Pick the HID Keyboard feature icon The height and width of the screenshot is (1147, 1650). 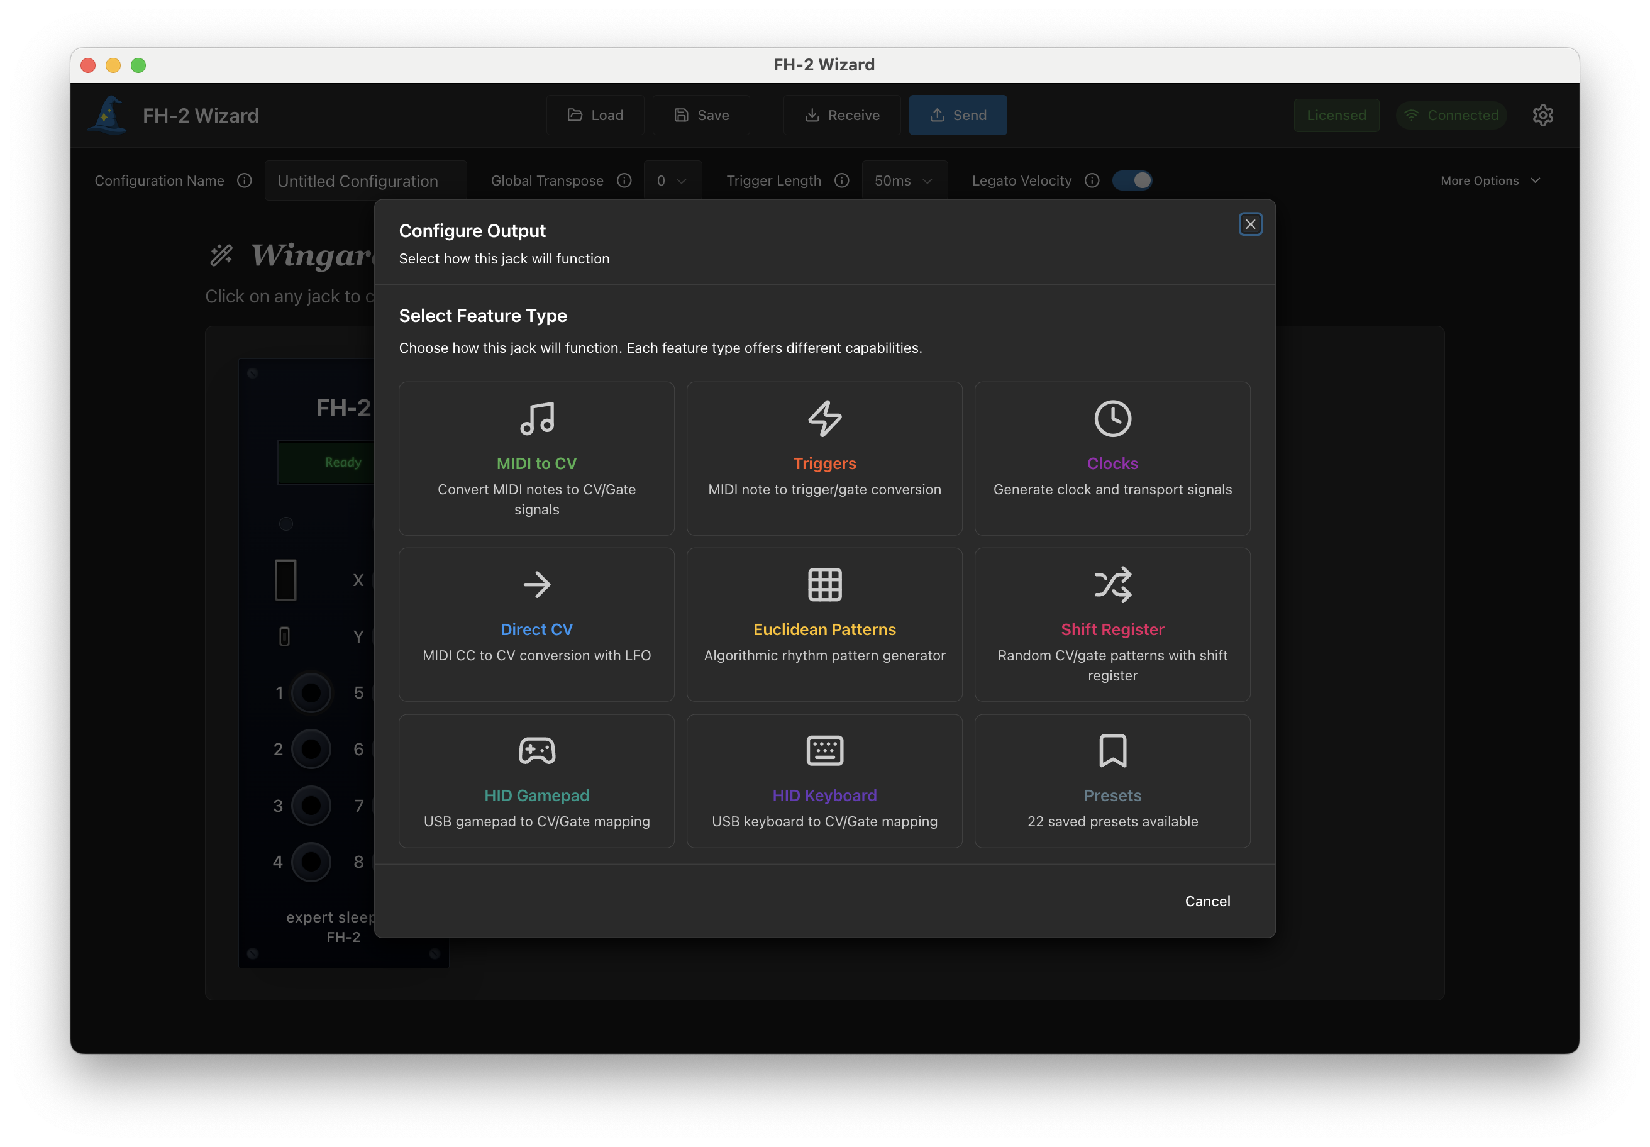pyautogui.click(x=824, y=750)
